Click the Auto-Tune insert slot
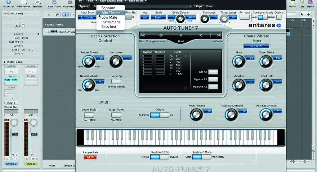Image resolution: width=317 pixels, height=172 pixels. coord(11,80)
